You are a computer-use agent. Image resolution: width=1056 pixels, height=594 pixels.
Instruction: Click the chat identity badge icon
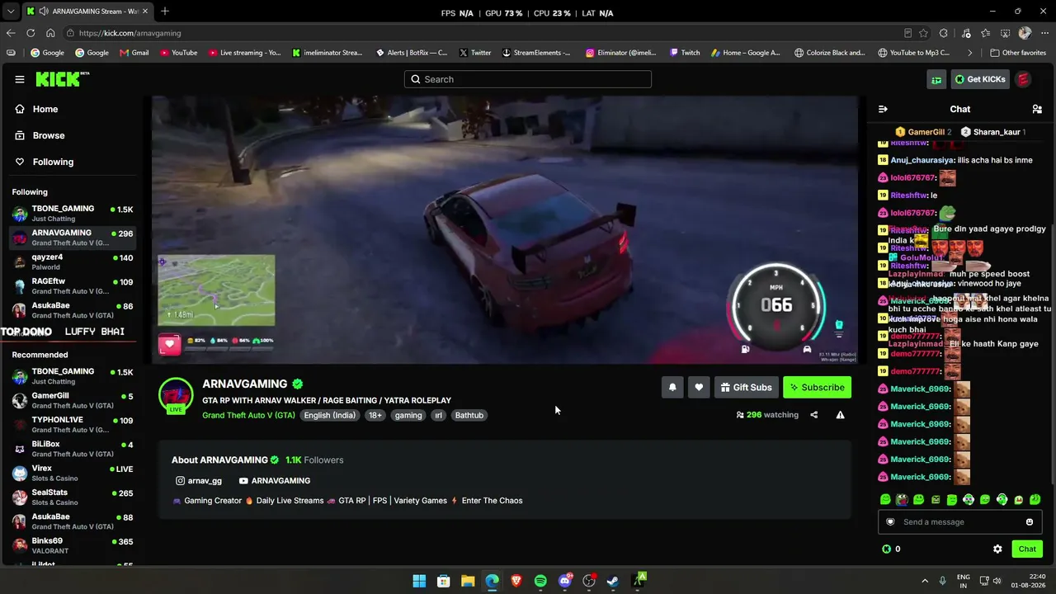[x=890, y=522]
